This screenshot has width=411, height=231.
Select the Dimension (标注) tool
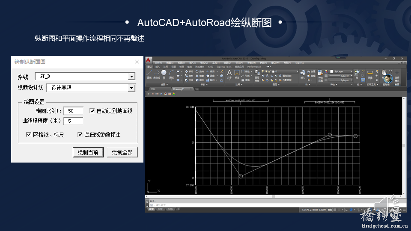(x=237, y=74)
